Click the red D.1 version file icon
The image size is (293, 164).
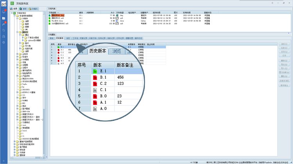click(95, 78)
